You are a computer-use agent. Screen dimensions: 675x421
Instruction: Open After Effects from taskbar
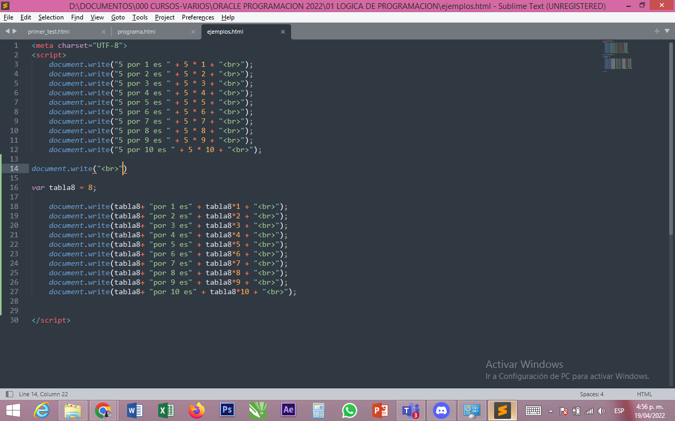click(x=288, y=410)
